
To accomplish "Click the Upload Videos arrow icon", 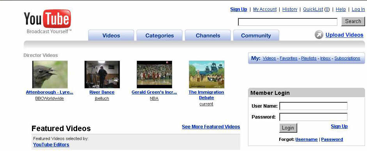I will pyautogui.click(x=319, y=35).
